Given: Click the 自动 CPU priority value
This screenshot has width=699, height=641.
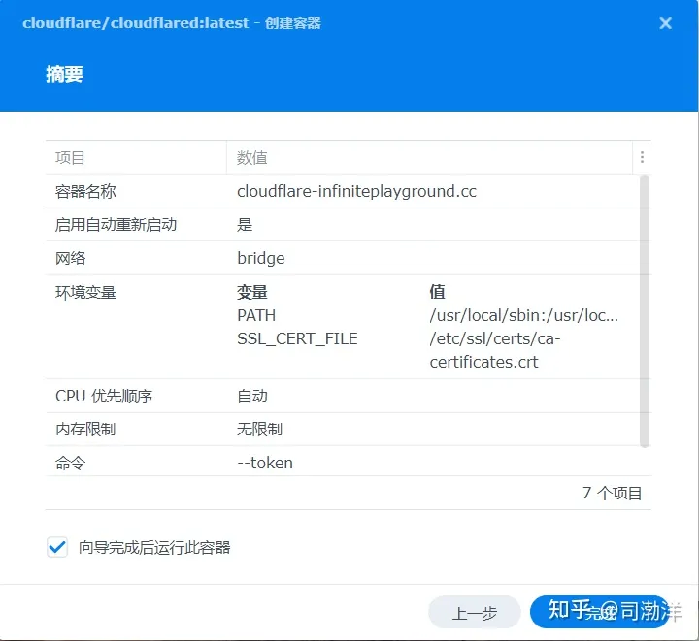Looking at the screenshot, I should point(252,396).
